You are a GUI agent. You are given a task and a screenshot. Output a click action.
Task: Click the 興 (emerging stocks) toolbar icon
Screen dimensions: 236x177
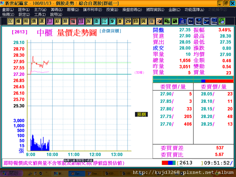[x=144, y=21]
